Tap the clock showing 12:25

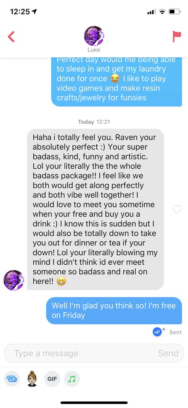21,12
